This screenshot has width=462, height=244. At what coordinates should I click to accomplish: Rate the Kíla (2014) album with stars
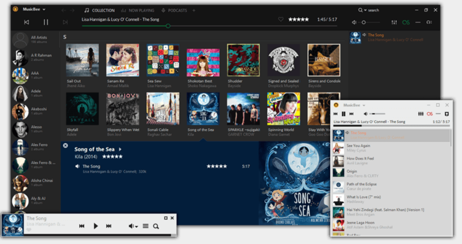coord(112,157)
